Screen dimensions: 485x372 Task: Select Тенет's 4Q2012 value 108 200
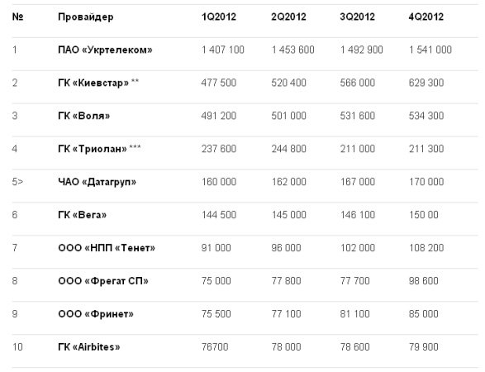(x=426, y=248)
